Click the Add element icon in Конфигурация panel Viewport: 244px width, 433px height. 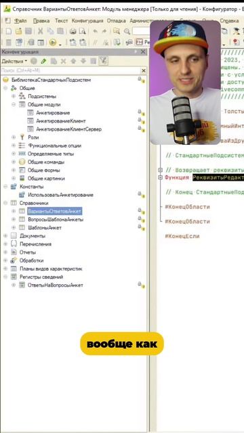[33, 61]
